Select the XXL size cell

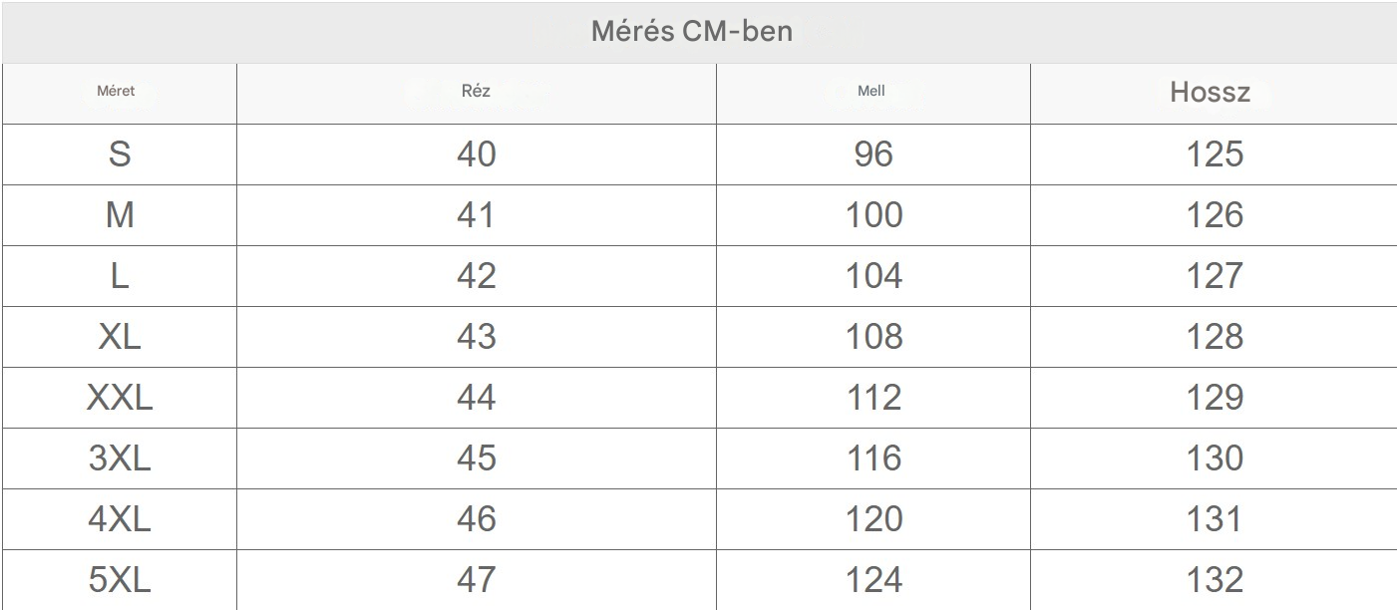click(120, 397)
